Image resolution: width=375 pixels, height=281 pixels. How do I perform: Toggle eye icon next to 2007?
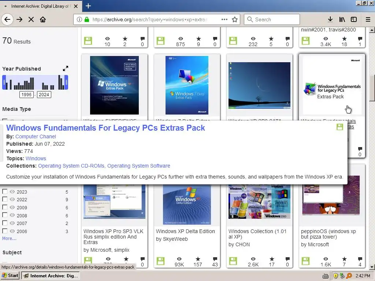point(12,223)
